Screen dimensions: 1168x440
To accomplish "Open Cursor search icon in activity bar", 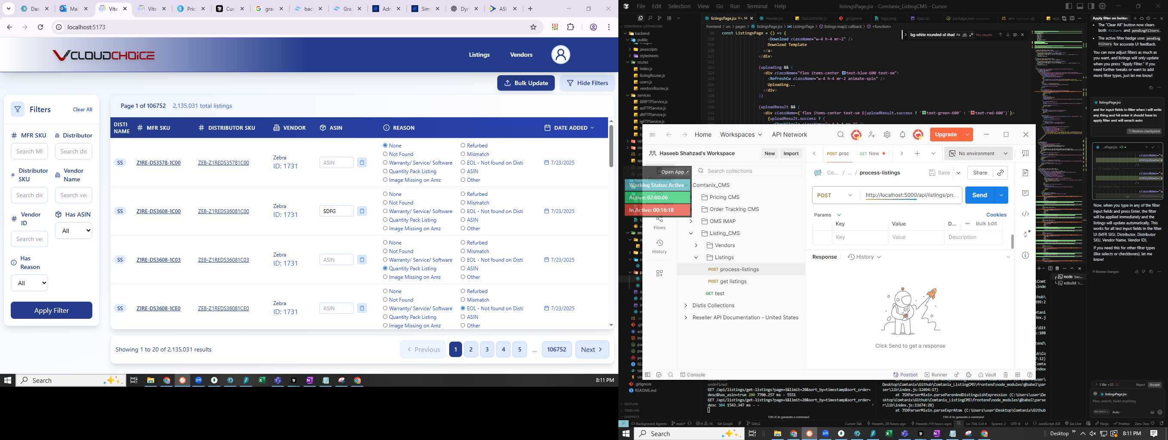I will click(x=650, y=18).
